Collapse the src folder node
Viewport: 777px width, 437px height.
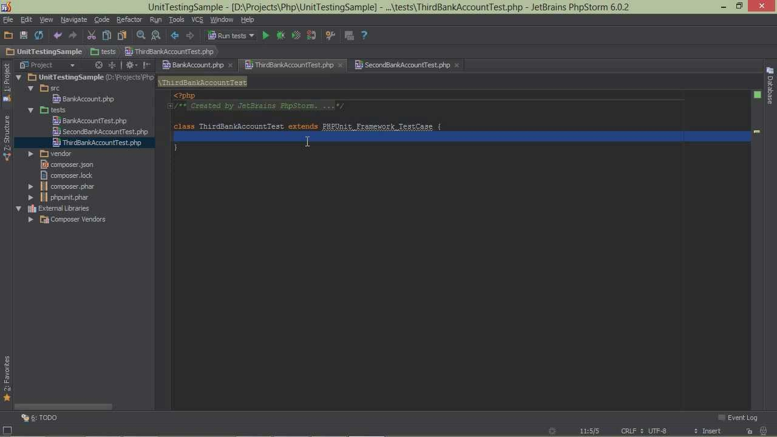tap(30, 88)
